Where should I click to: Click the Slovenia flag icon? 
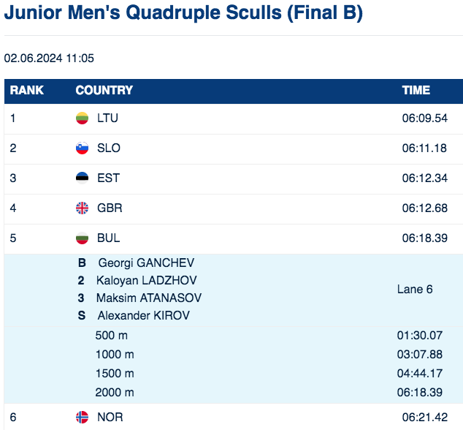point(82,148)
